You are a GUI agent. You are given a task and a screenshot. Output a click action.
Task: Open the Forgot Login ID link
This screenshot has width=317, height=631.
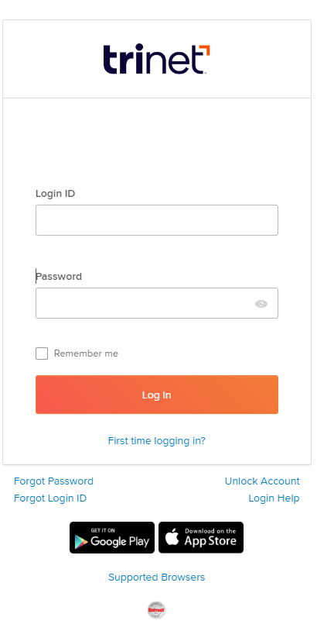[x=50, y=498]
